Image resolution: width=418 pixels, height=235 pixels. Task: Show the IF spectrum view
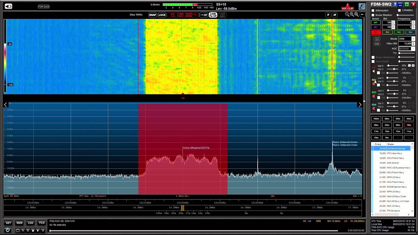(x=328, y=15)
